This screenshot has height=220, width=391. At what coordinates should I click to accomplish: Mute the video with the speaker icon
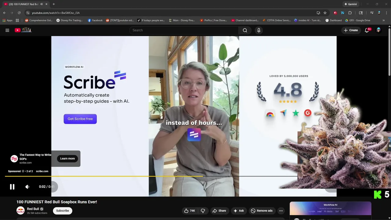(x=27, y=187)
